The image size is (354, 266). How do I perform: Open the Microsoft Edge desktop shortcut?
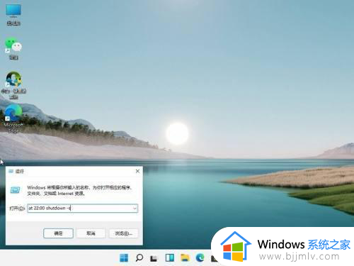pyautogui.click(x=13, y=118)
